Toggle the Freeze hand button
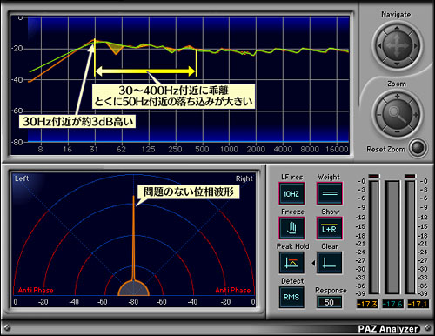This screenshot has width=435, height=336. 291,228
